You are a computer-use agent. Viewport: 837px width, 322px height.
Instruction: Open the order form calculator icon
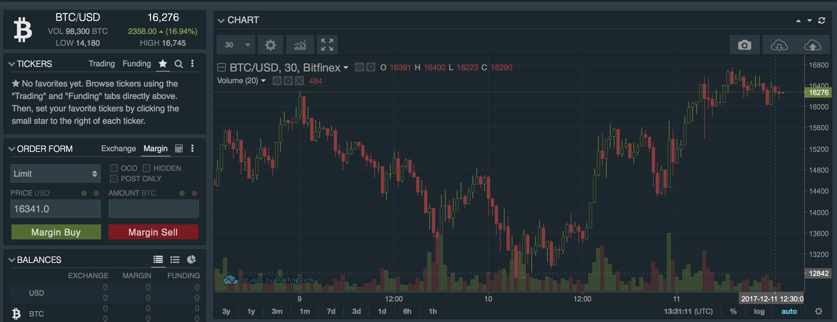[179, 149]
